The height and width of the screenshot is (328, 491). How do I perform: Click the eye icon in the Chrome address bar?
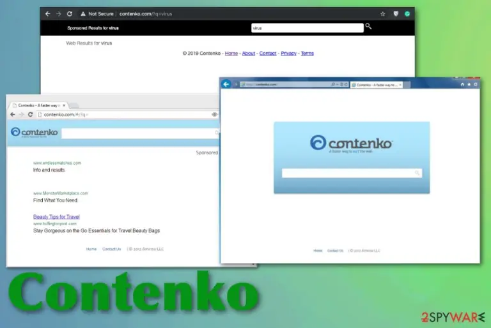pyautogui.click(x=215, y=114)
